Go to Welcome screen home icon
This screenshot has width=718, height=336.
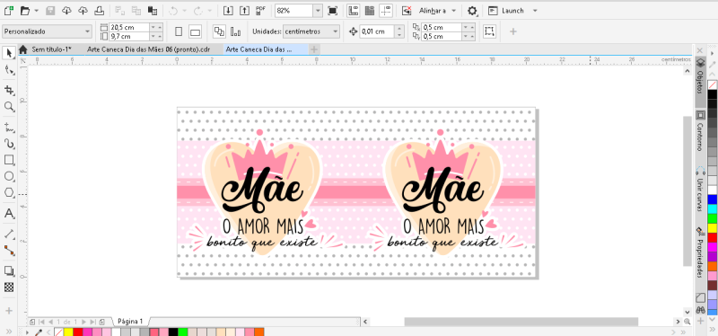click(x=23, y=50)
